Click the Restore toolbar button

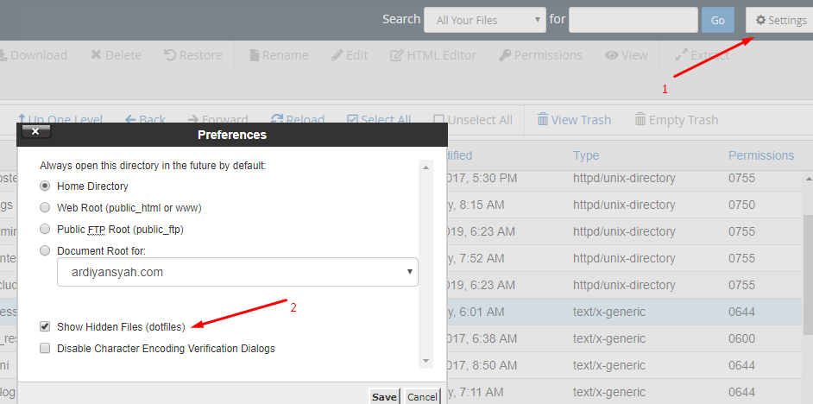click(x=192, y=55)
